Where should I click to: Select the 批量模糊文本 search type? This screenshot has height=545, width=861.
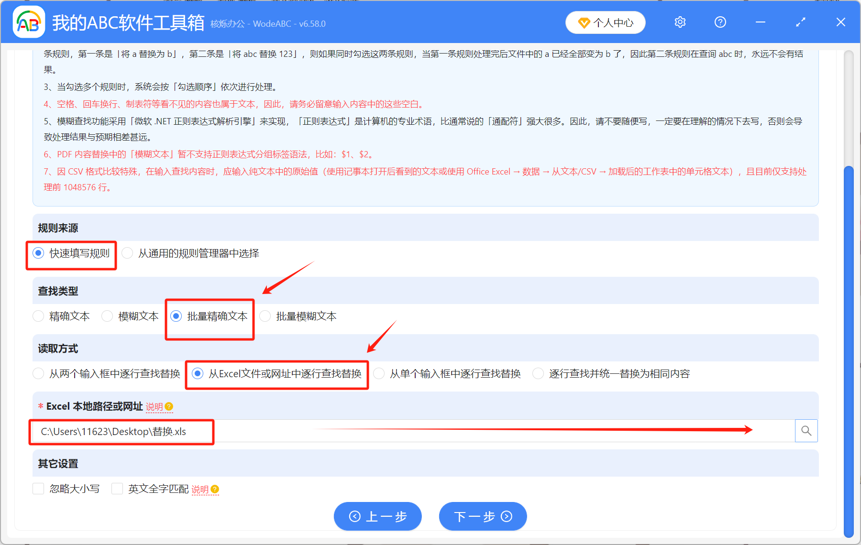pyautogui.click(x=265, y=316)
